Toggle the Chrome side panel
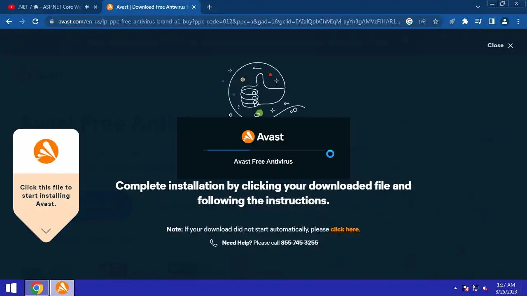527x296 pixels. click(x=491, y=22)
